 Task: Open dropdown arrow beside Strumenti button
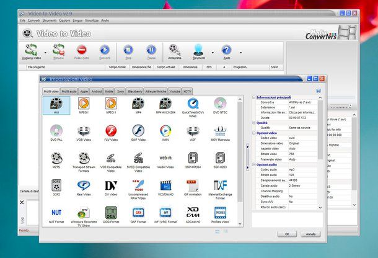[213, 53]
